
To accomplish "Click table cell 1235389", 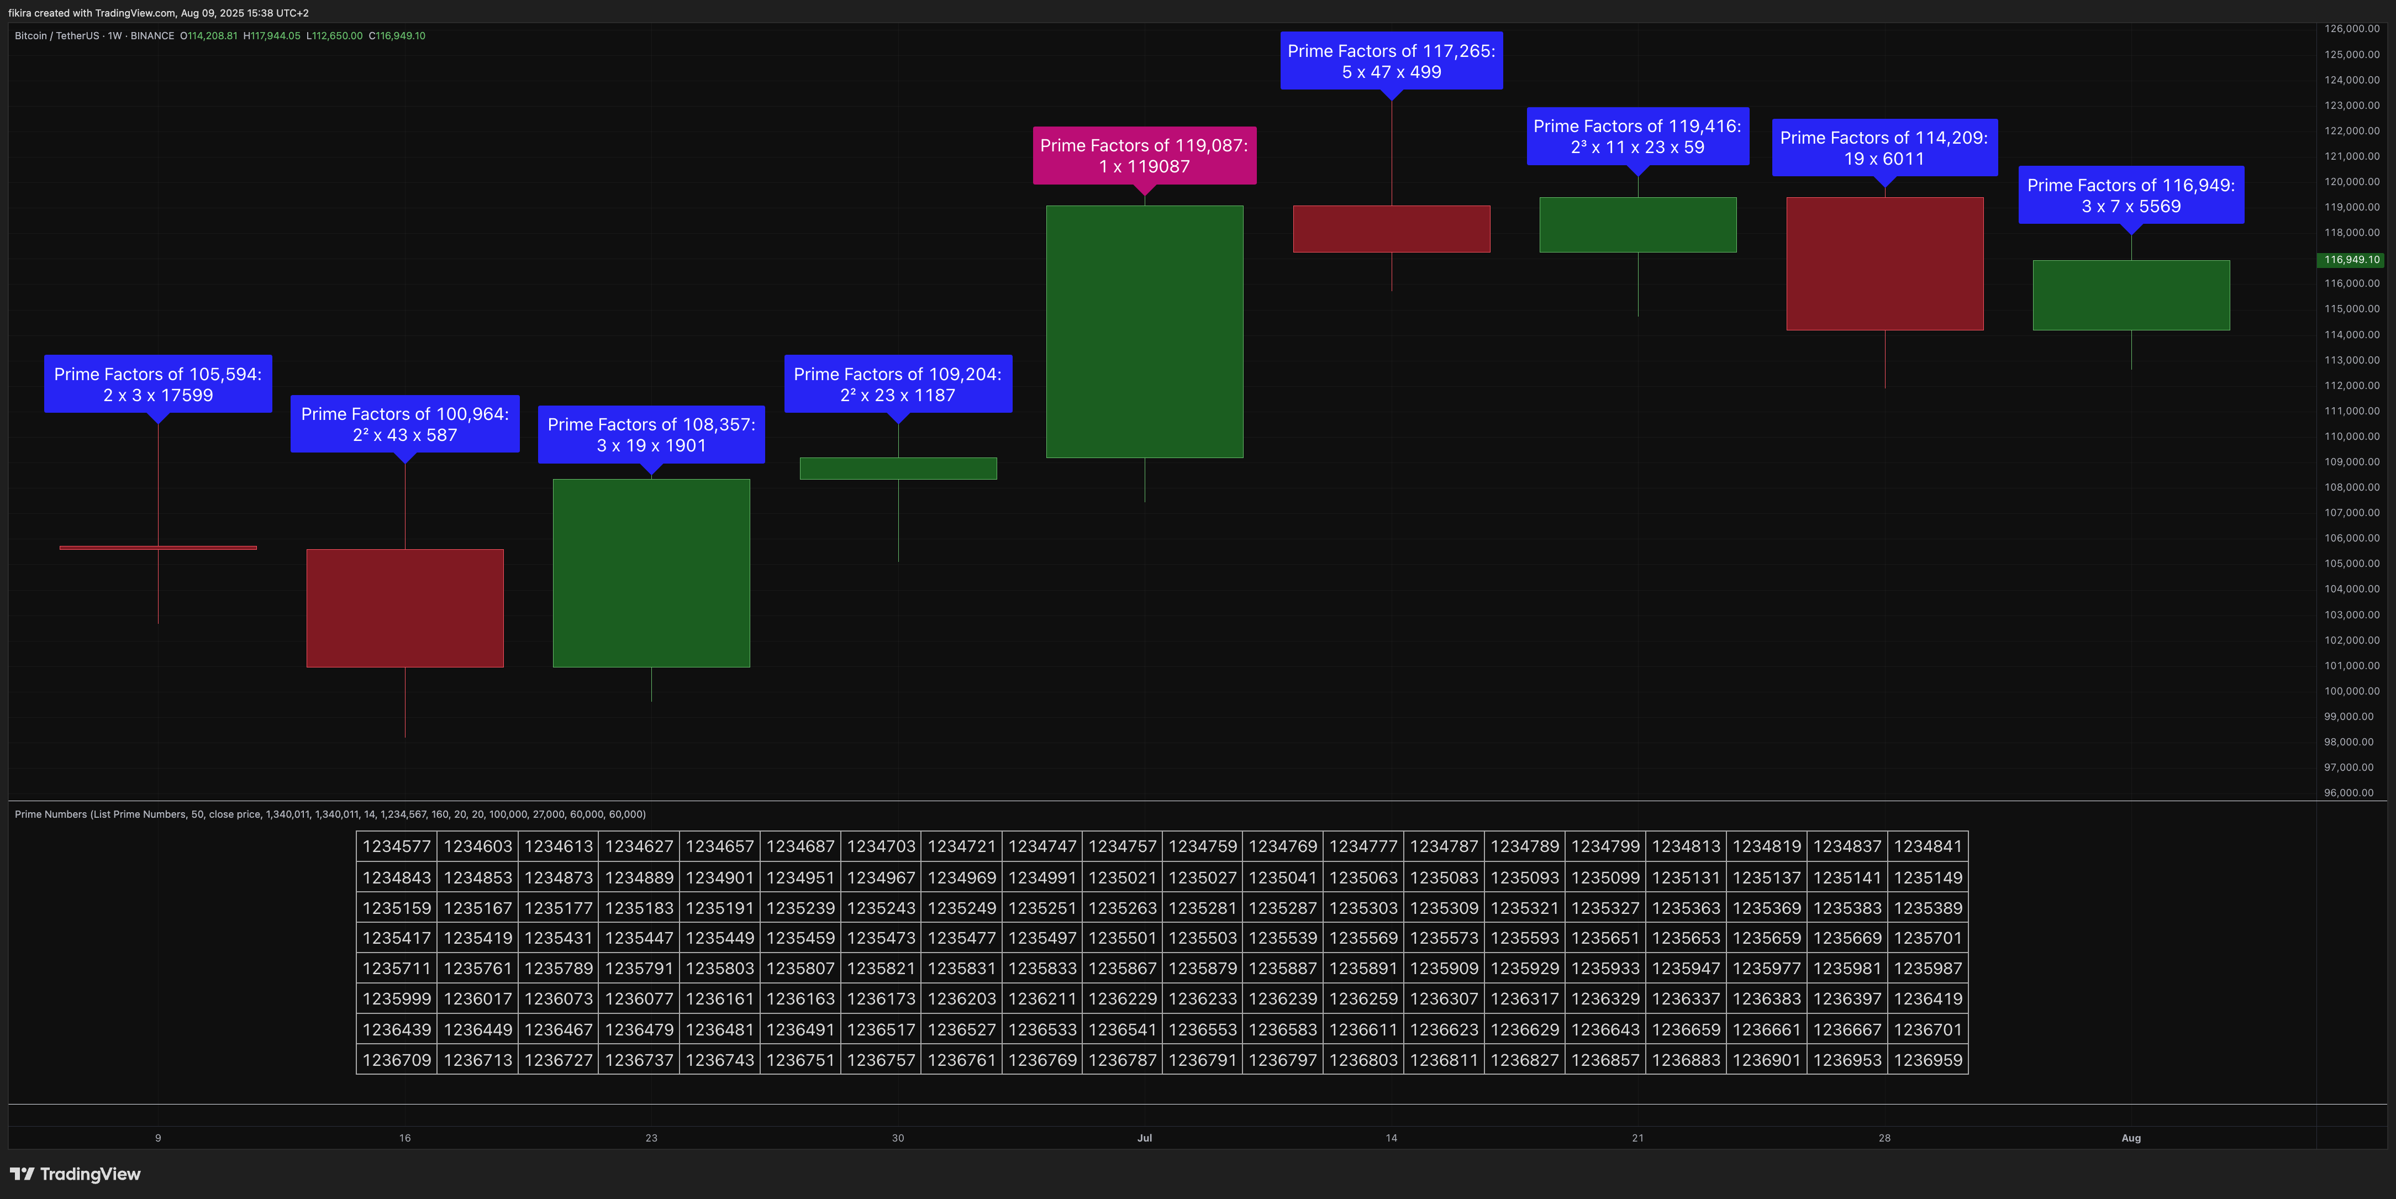I will (1928, 908).
